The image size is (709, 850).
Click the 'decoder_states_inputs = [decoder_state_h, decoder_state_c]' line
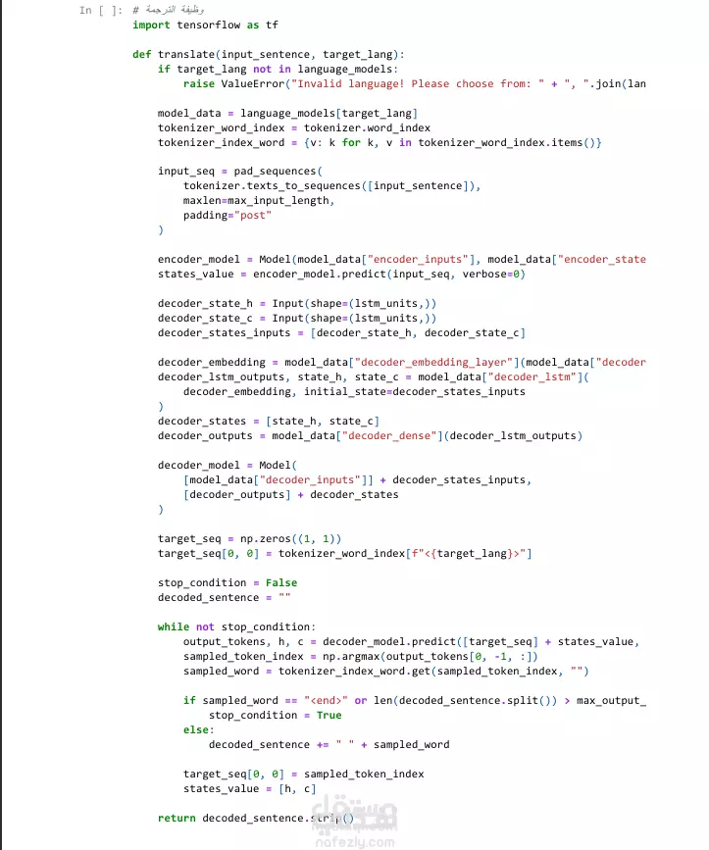point(341,333)
